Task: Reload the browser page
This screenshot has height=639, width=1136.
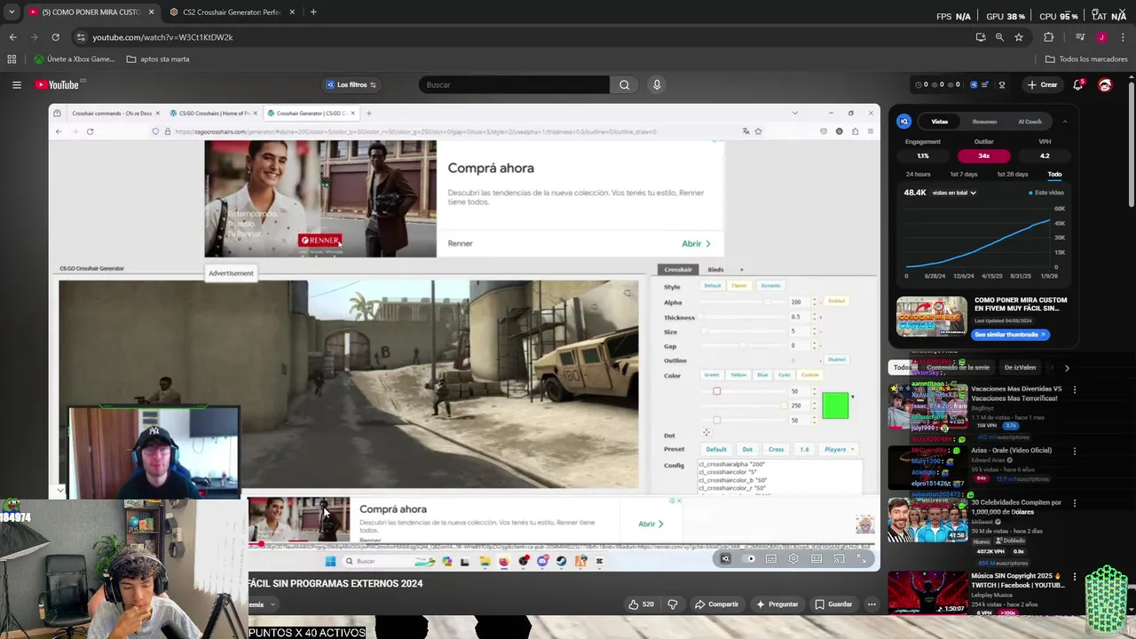Action: (55, 37)
